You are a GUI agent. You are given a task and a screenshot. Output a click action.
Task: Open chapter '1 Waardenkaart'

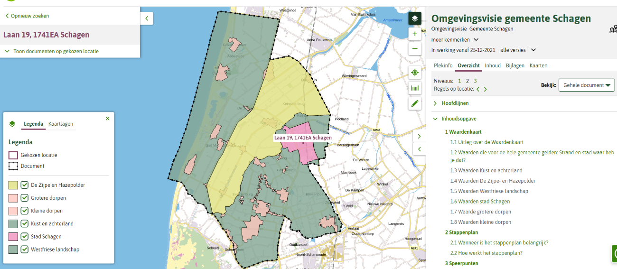pos(463,132)
